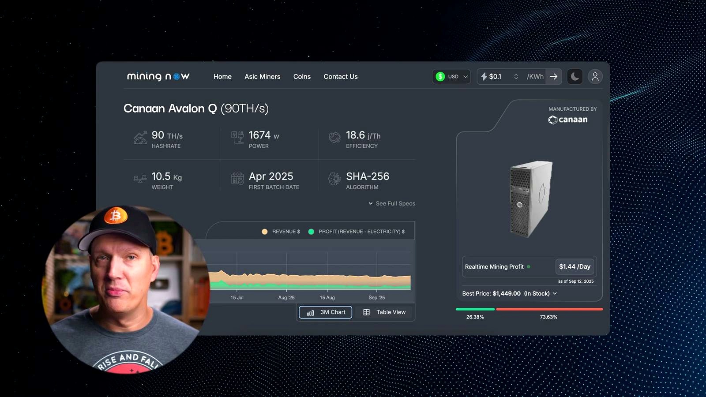Go to the Home menu item
Screen dimensions: 706x397
222,77
